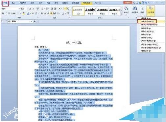Open the font name dropdown

(19, 9)
